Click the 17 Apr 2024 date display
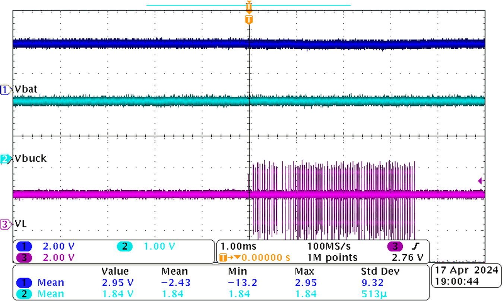This screenshot has height=301, width=503. (465, 271)
